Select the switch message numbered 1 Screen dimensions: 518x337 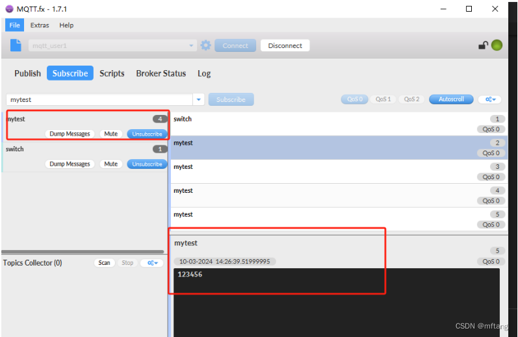click(339, 124)
